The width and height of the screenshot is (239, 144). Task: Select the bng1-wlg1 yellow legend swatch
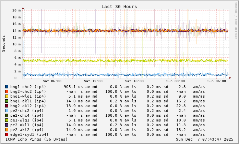point(7,96)
